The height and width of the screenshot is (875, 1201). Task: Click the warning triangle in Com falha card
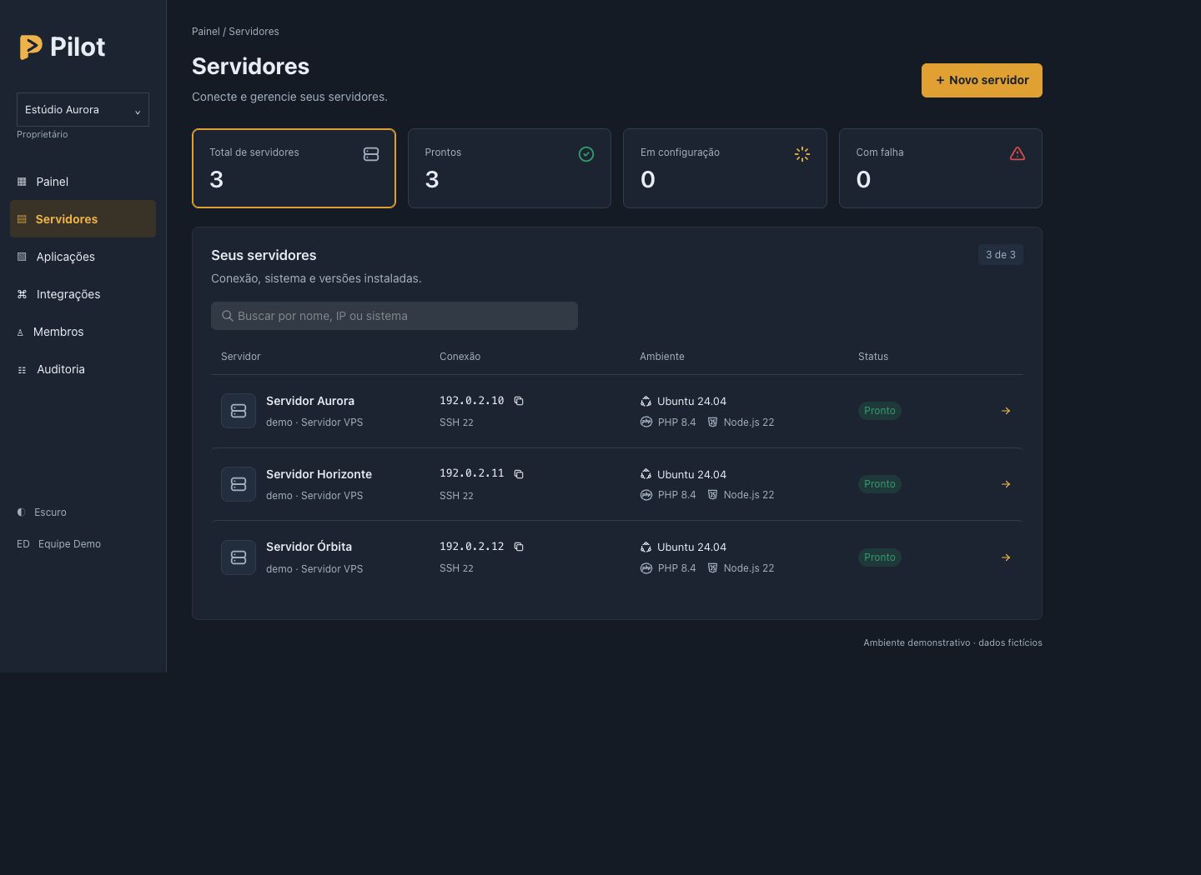1018,154
